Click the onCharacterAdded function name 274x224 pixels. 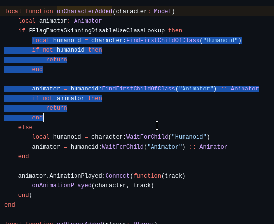point(84,11)
